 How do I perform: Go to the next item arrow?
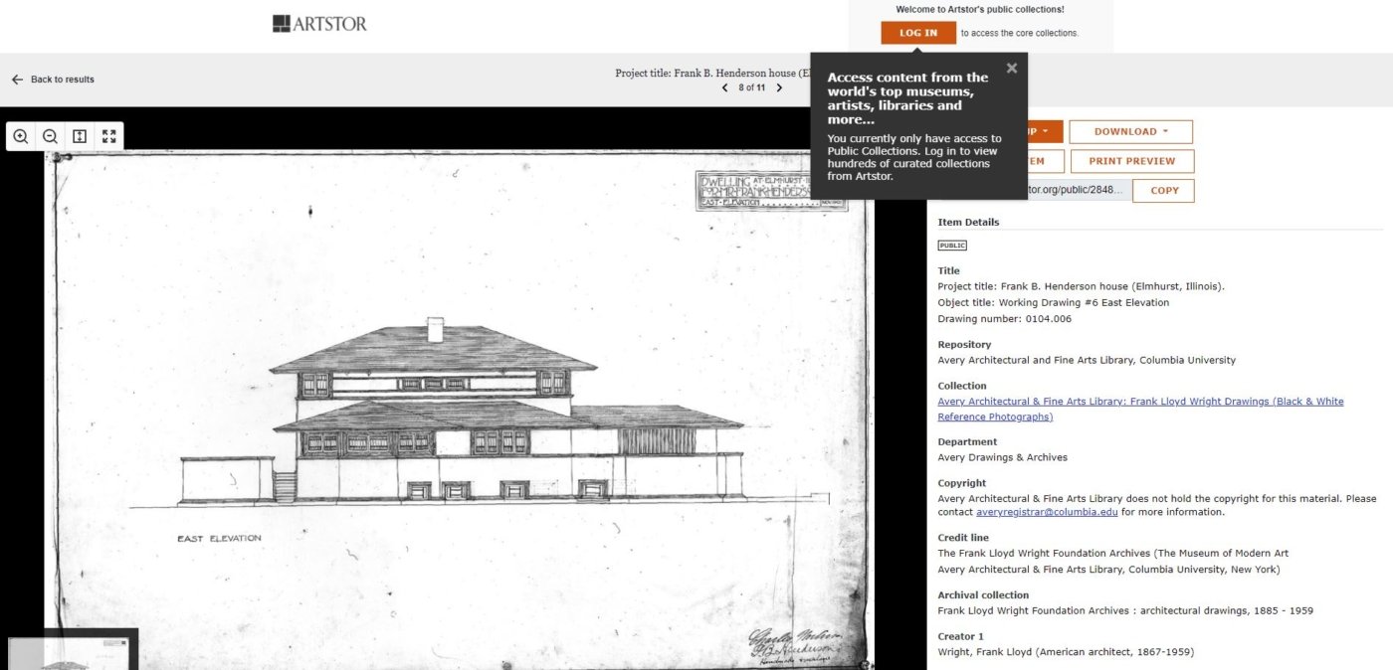[x=779, y=87]
